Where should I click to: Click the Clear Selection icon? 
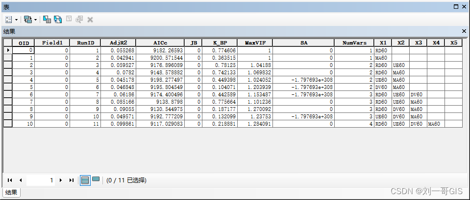[x=69, y=20]
